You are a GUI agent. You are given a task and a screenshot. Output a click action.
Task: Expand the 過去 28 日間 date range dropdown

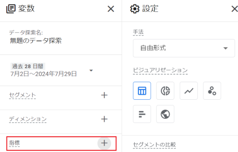91,70
